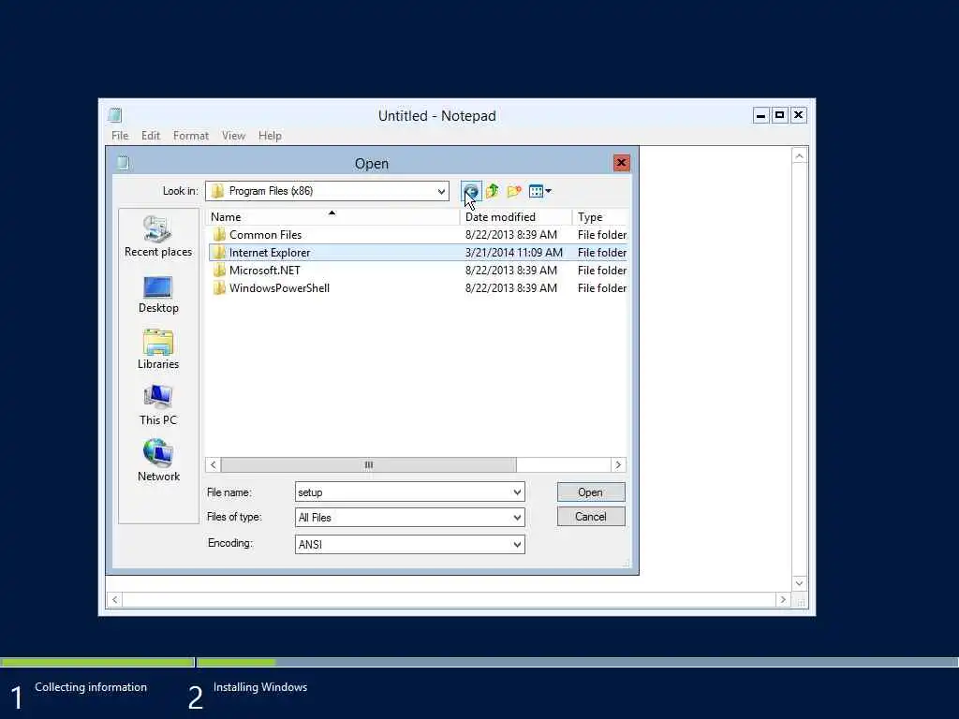
Task: Click the Cancel button
Action: (591, 517)
